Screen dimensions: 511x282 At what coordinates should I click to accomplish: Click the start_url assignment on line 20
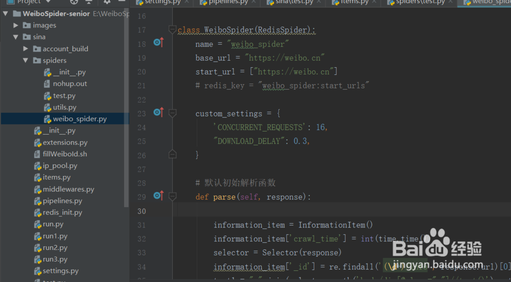[266, 71]
